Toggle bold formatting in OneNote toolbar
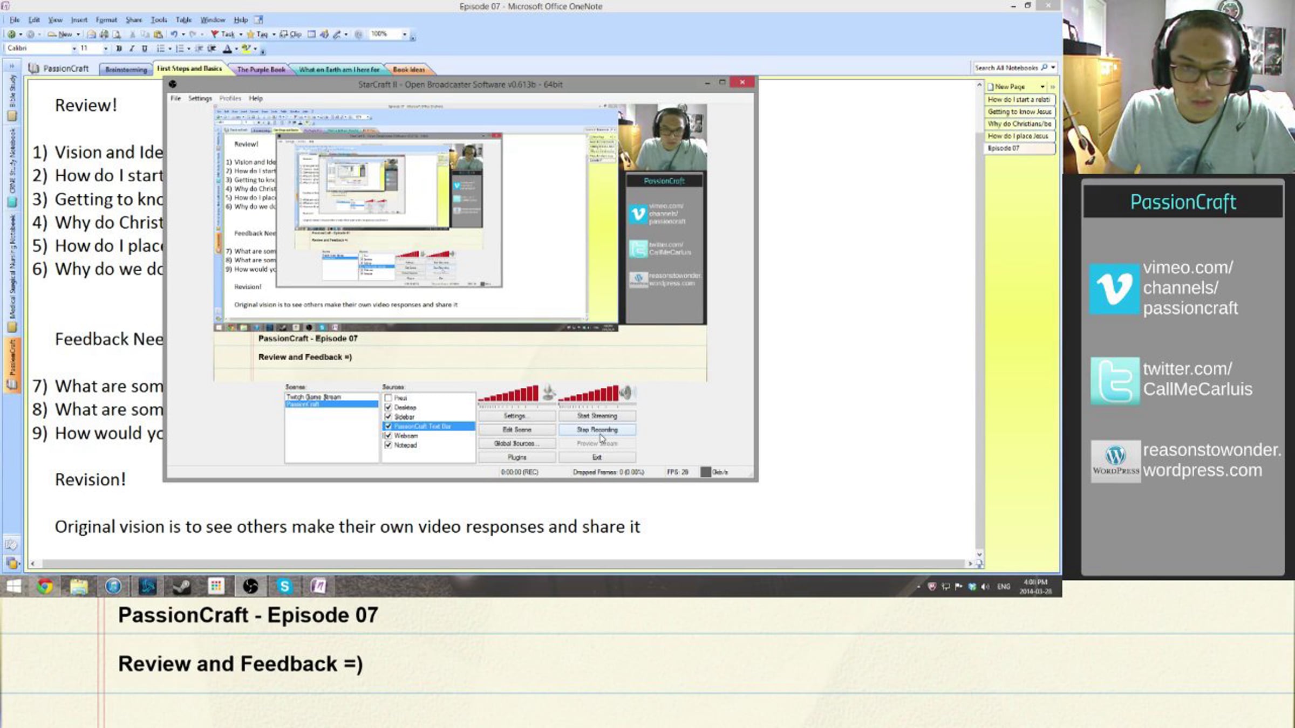Screen dimensions: 1295x728 [x=119, y=49]
